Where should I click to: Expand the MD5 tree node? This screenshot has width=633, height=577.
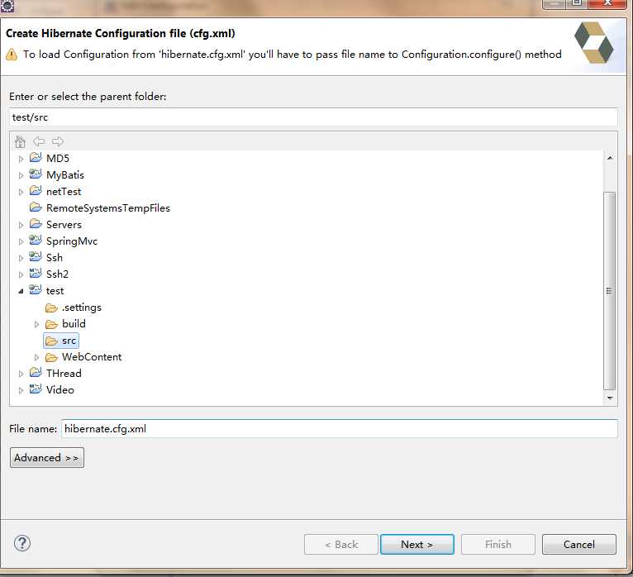point(21,159)
